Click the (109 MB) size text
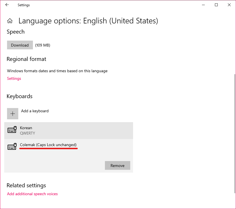236x209 pixels. [42, 45]
